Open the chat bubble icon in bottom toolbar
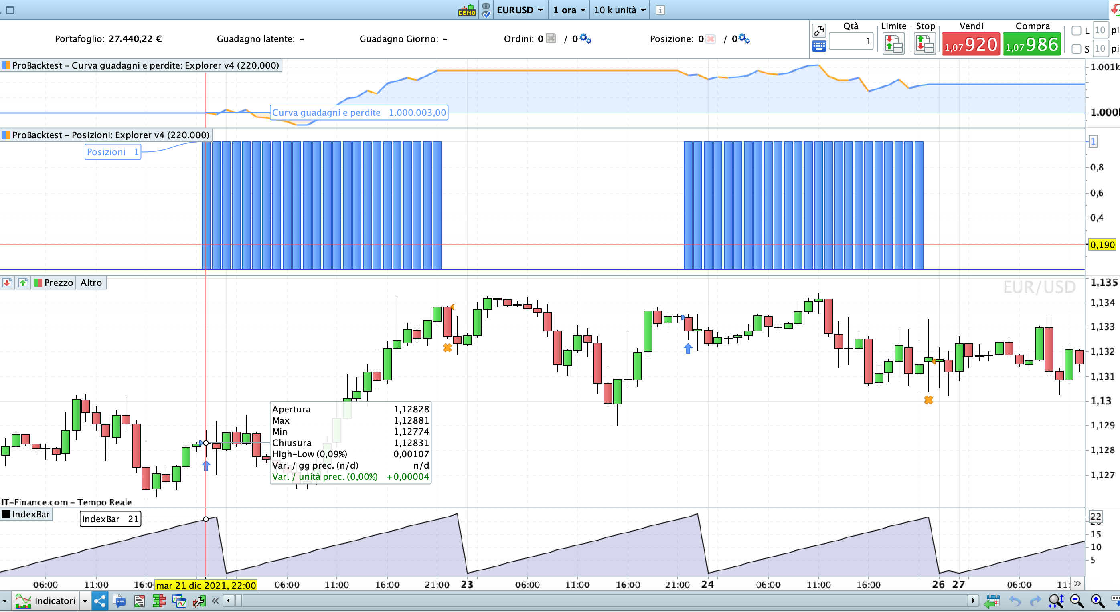Screen dimensions: 1120x612 tap(119, 601)
